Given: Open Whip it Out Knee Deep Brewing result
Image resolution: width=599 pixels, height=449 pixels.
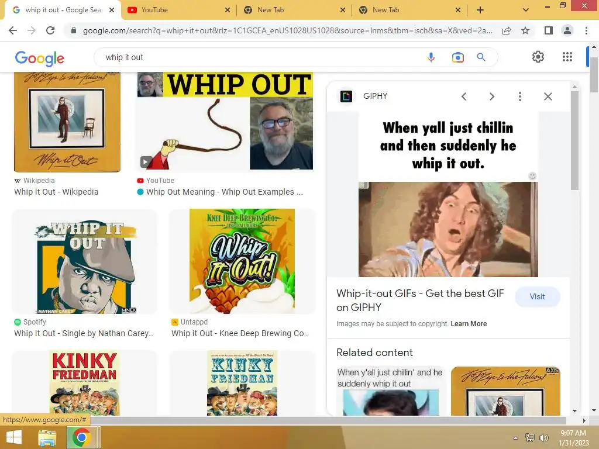Looking at the screenshot, I should coord(240,333).
